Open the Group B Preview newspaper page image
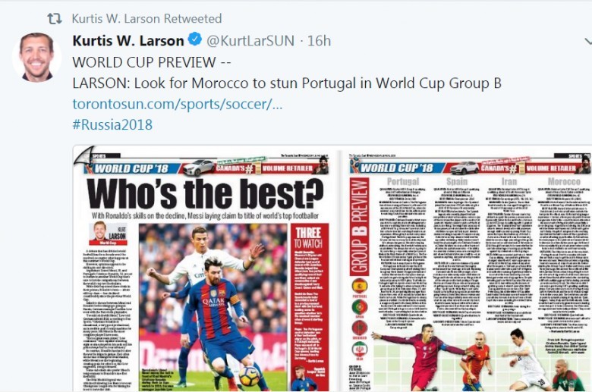Image resolution: width=592 pixels, height=392 pixels. (468, 269)
